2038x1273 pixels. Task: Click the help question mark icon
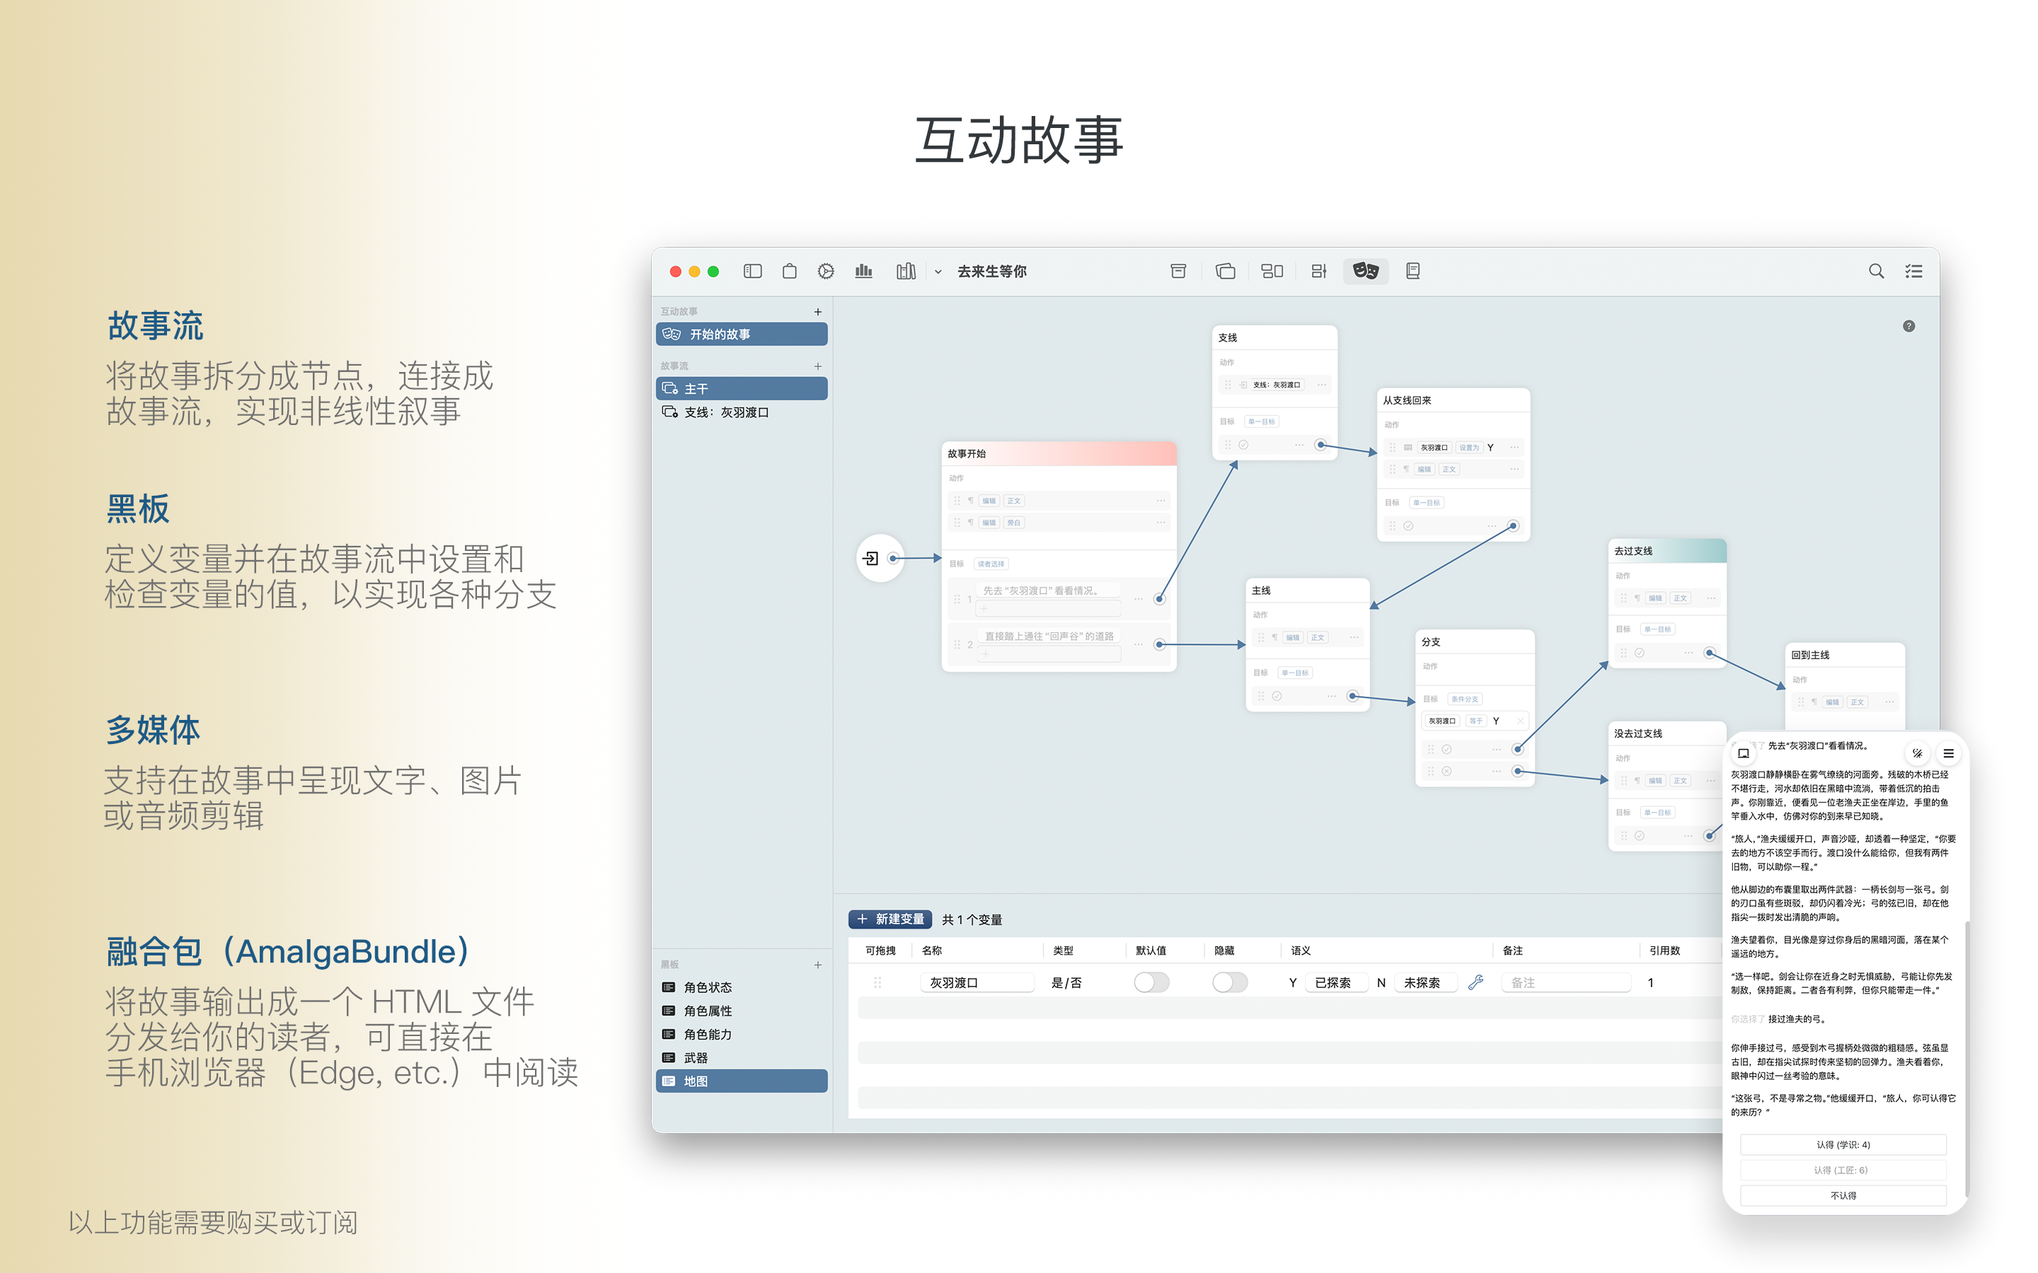point(1909,327)
